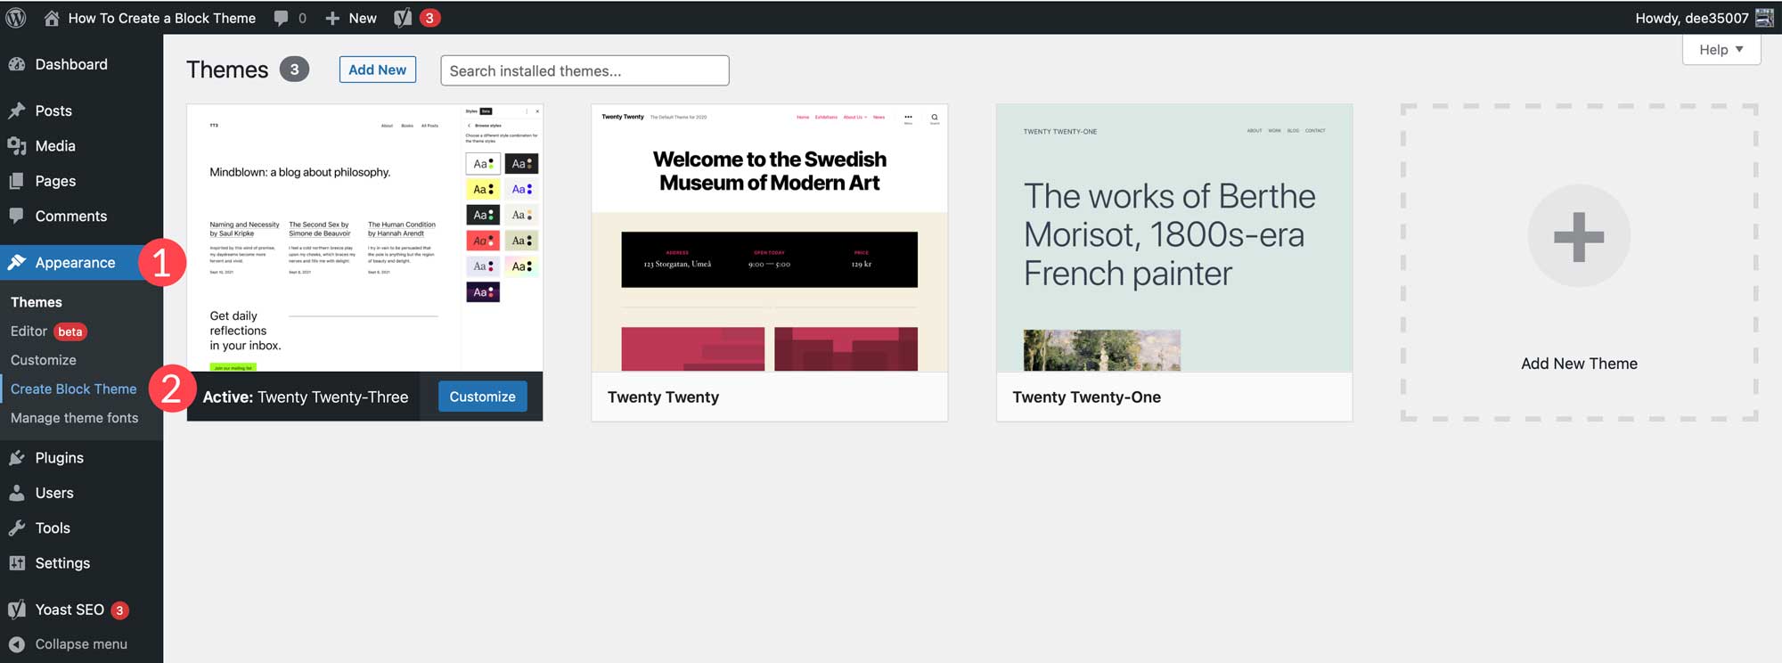Viewport: 1782px width, 663px height.
Task: Select Create Block Theme submenu item
Action: point(73,389)
